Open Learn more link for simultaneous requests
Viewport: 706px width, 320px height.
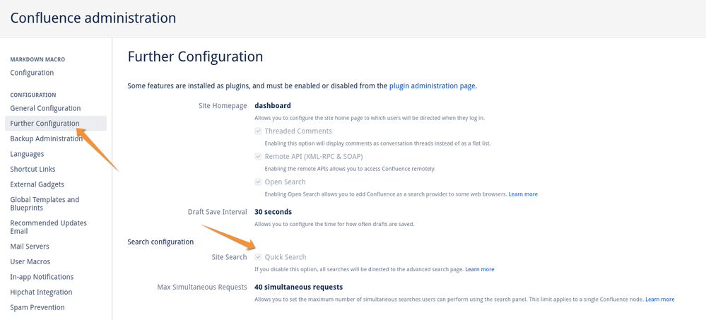click(659, 300)
